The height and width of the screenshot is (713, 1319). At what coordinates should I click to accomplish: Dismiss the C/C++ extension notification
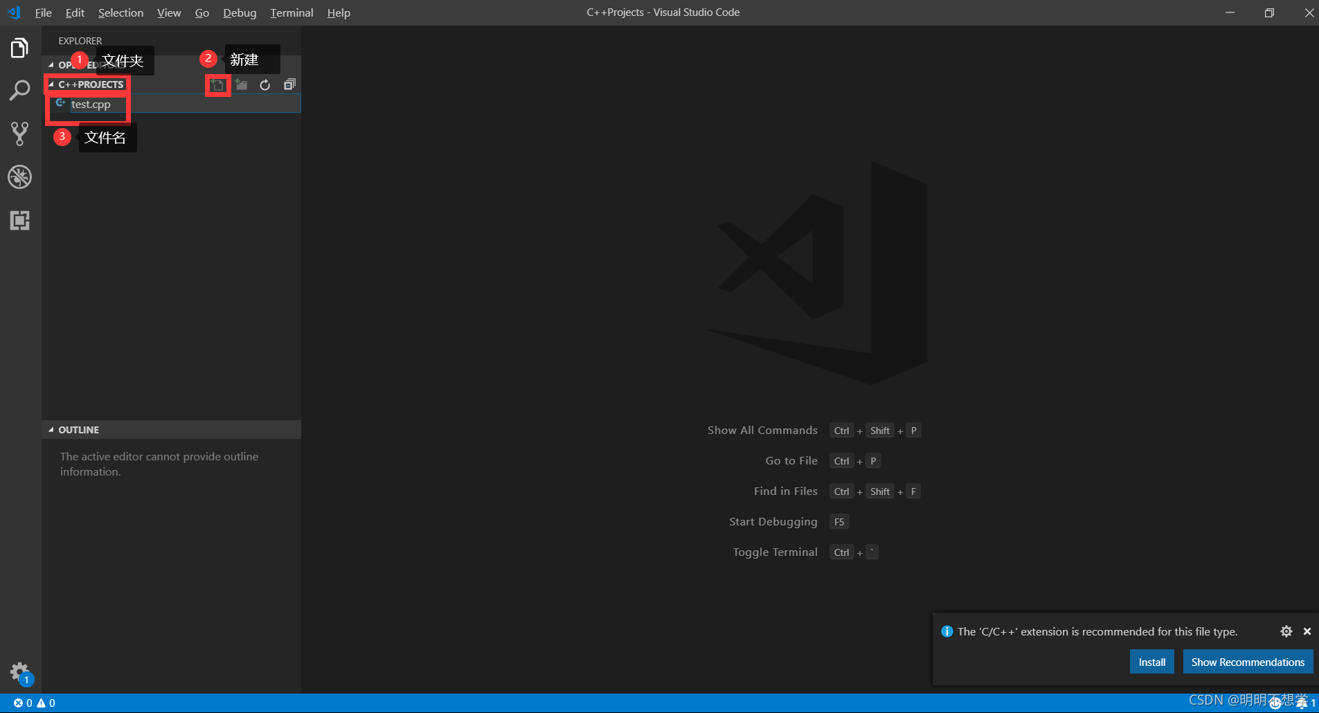point(1307,631)
